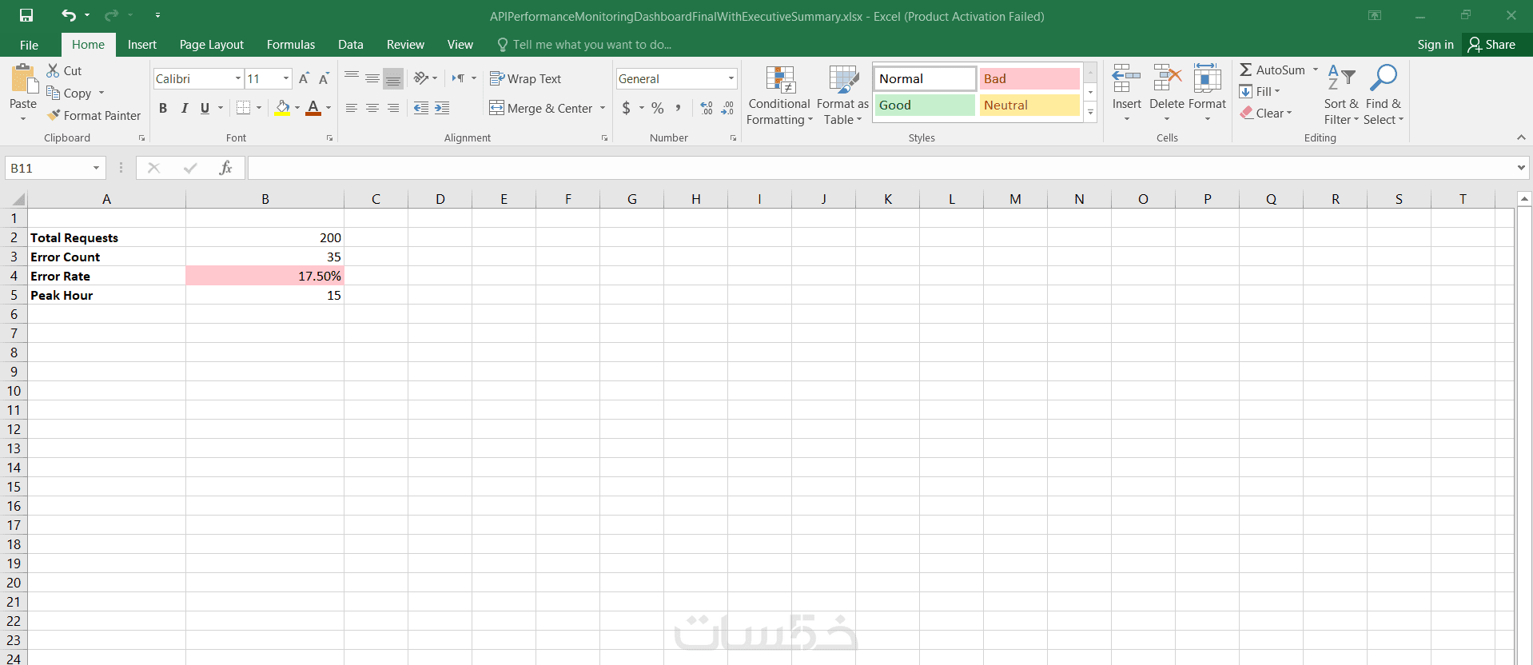Apply red font color

pos(313,108)
